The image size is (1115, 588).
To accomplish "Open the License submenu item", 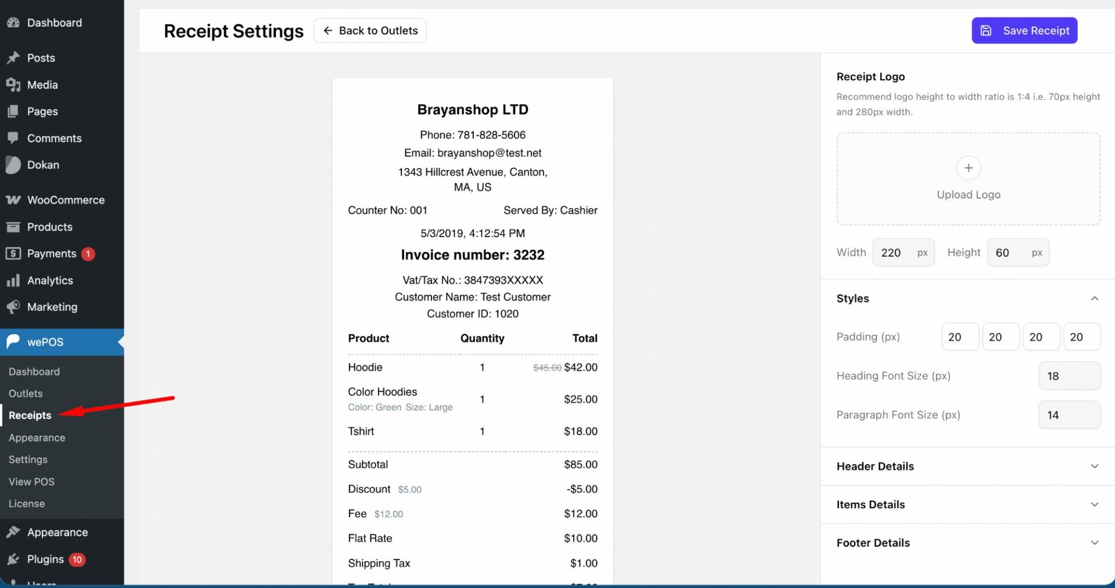I will point(27,504).
